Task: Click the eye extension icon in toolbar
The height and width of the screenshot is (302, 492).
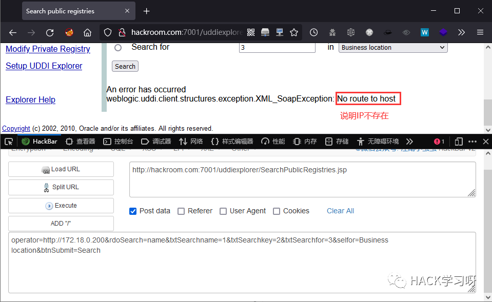Action: [x=406, y=32]
